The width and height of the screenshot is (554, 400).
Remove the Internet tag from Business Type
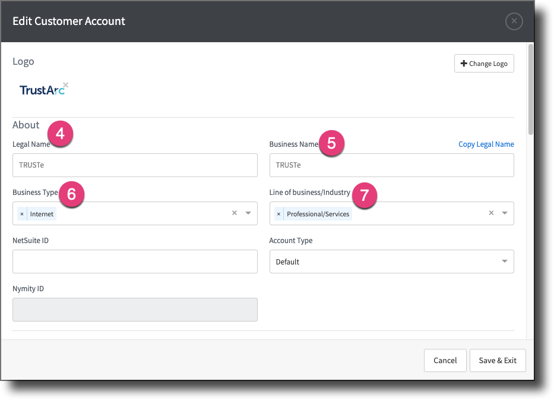pyautogui.click(x=22, y=214)
